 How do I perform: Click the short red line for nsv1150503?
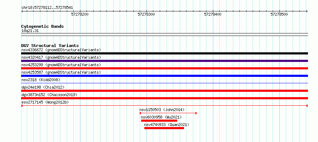click(x=168, y=113)
